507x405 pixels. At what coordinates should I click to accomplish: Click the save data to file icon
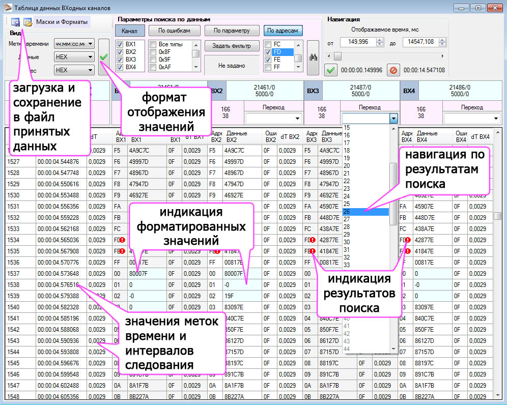point(16,22)
